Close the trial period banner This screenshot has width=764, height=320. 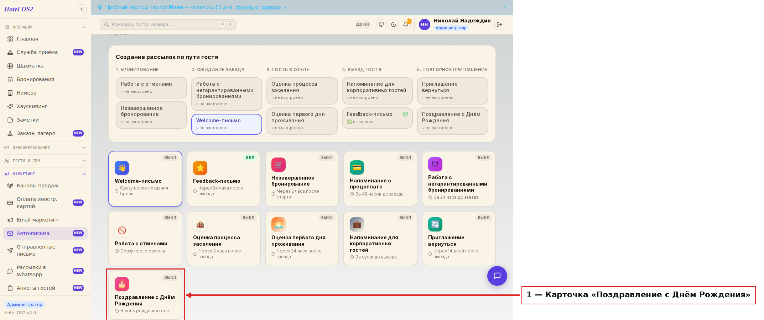tap(505, 7)
